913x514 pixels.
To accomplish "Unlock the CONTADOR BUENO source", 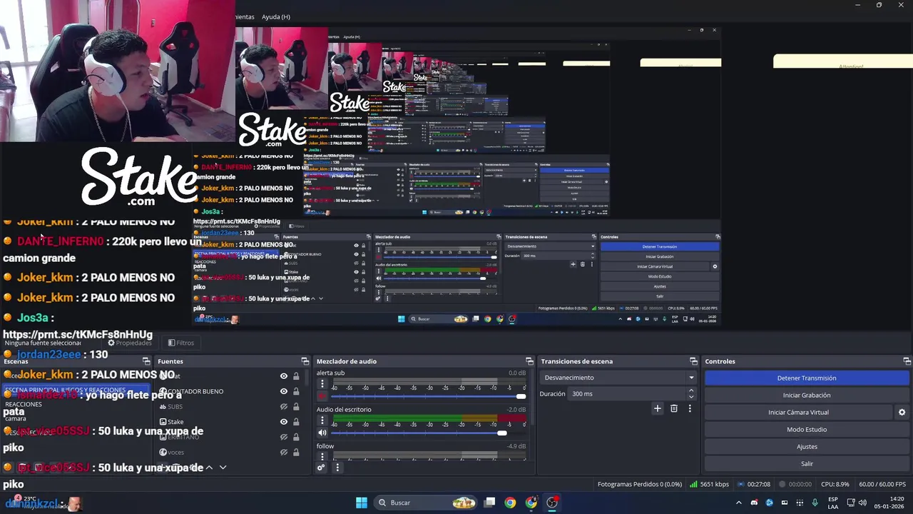I will [x=296, y=391].
